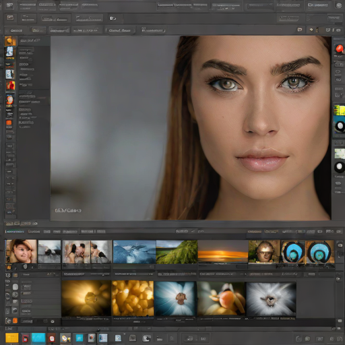The image size is (345, 345).
Task: Select the gray furry starburst thumbnail
Action: (271, 299)
